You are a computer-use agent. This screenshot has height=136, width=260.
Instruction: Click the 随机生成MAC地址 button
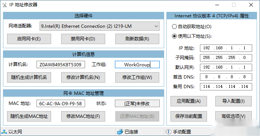(x=29, y=116)
